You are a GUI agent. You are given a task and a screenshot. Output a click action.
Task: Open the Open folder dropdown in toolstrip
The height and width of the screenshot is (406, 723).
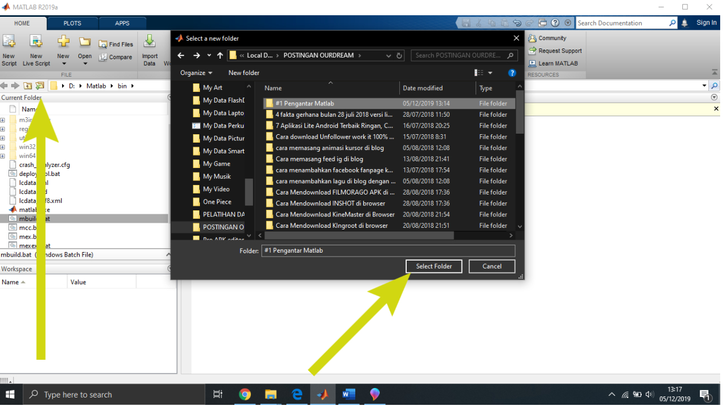pyautogui.click(x=85, y=51)
